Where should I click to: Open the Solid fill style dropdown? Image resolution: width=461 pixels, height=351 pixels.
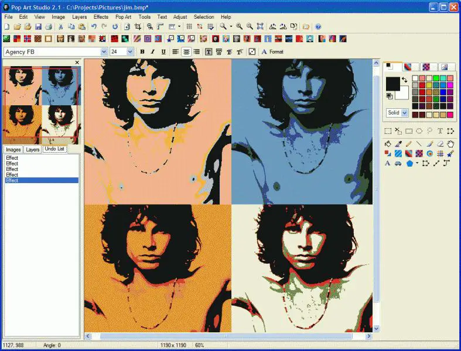pyautogui.click(x=405, y=112)
